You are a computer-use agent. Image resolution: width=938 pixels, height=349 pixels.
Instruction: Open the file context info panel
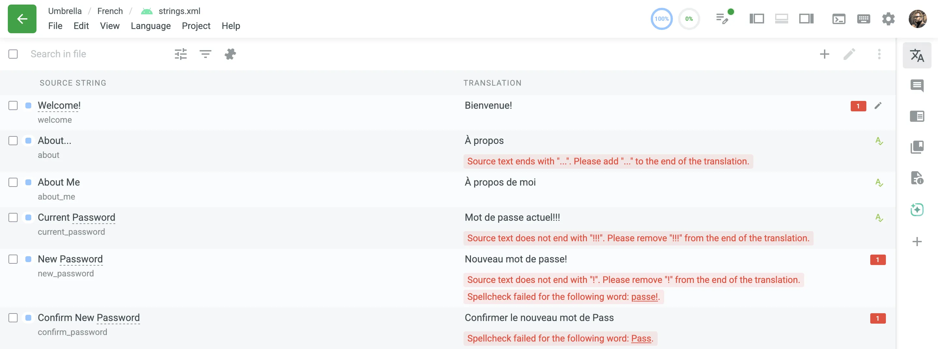click(917, 178)
